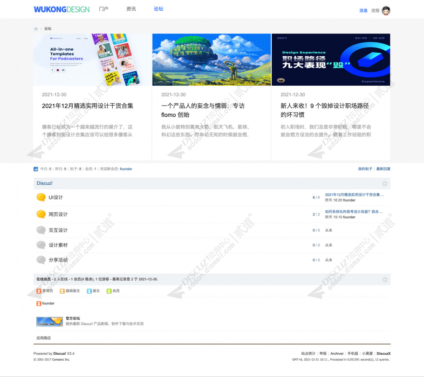The height and width of the screenshot is (377, 424).
Task: Open 官方论坛 link
Action: [73, 318]
